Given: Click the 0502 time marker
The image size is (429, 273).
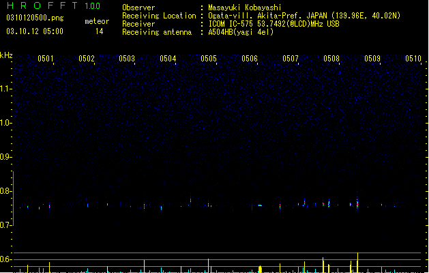Looking at the screenshot, I should pyautogui.click(x=87, y=59).
